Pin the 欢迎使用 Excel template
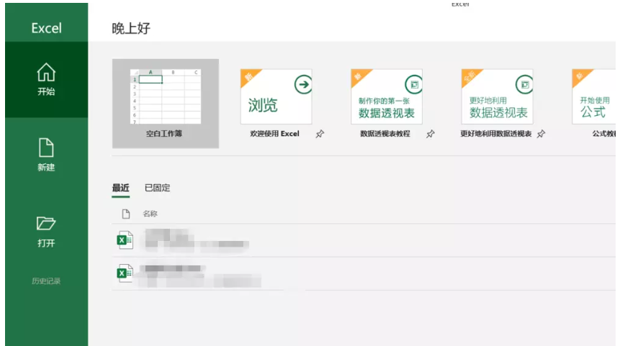625x346 pixels. point(320,135)
